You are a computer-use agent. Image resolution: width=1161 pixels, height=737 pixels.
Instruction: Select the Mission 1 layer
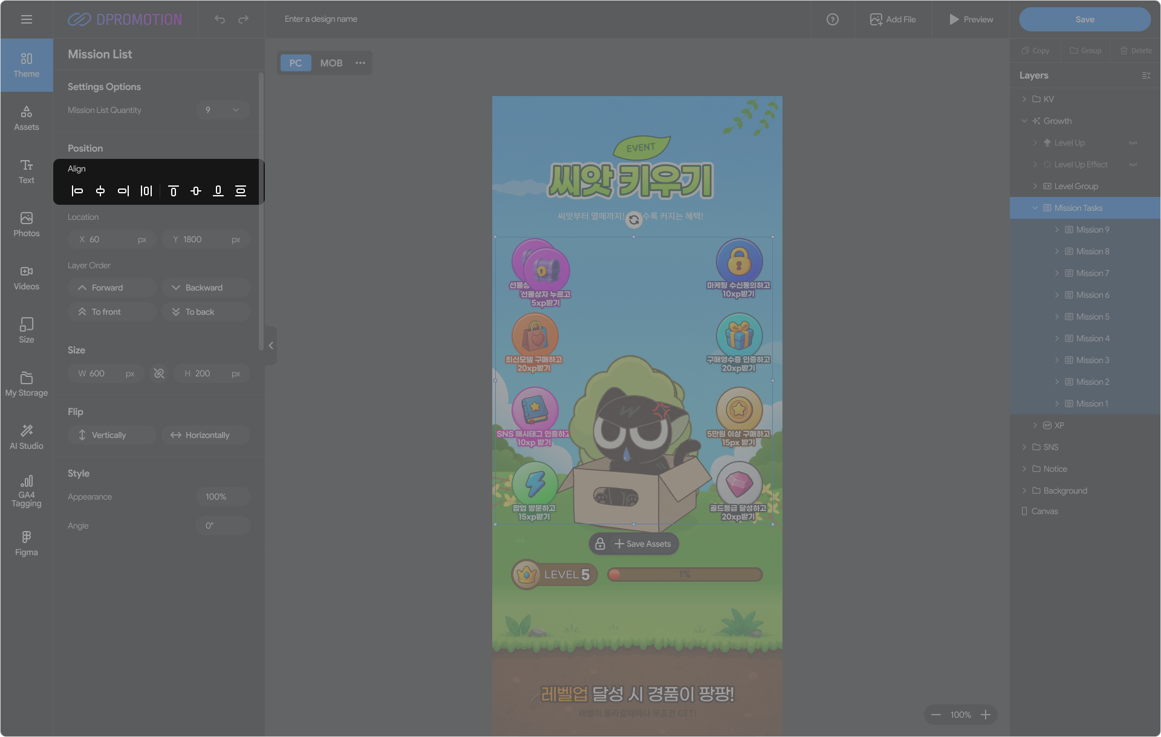click(x=1085, y=404)
